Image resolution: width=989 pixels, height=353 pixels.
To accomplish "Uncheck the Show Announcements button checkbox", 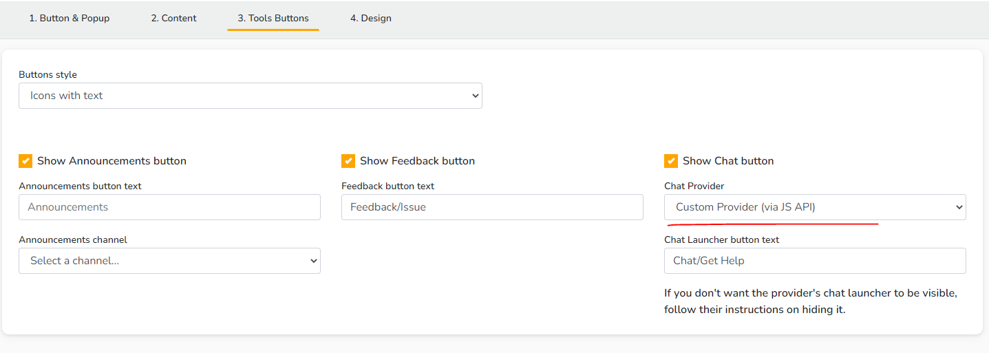I will coord(25,161).
